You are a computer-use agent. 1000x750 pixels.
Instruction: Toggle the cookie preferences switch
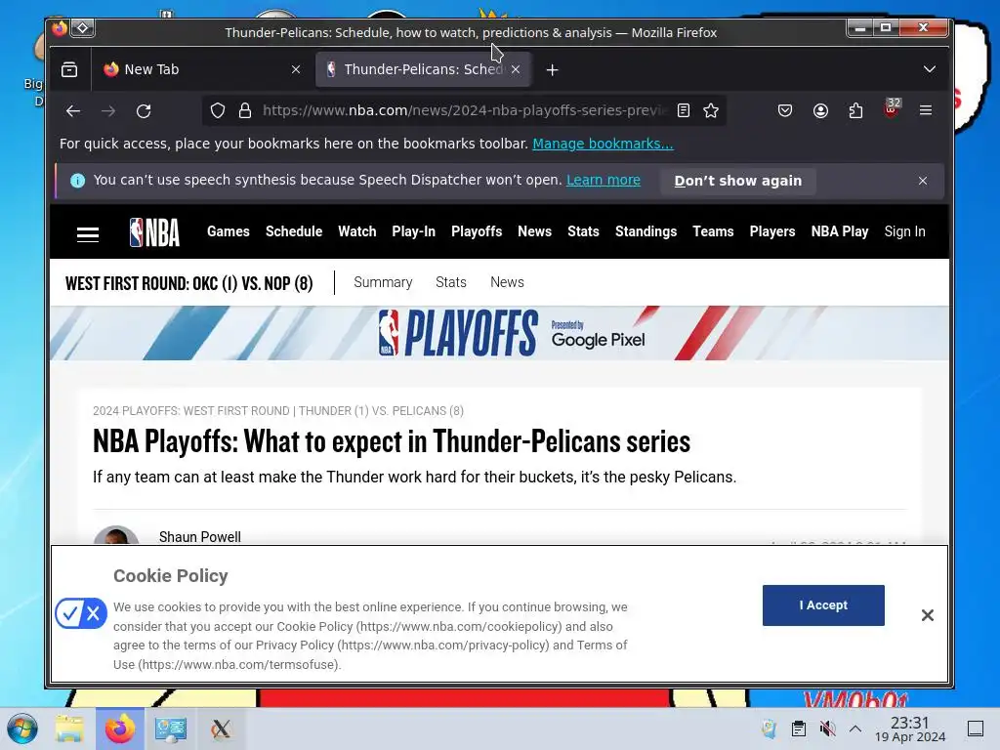click(x=81, y=613)
